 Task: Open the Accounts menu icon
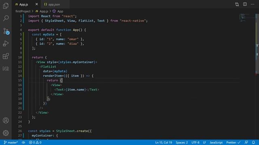point(6,120)
